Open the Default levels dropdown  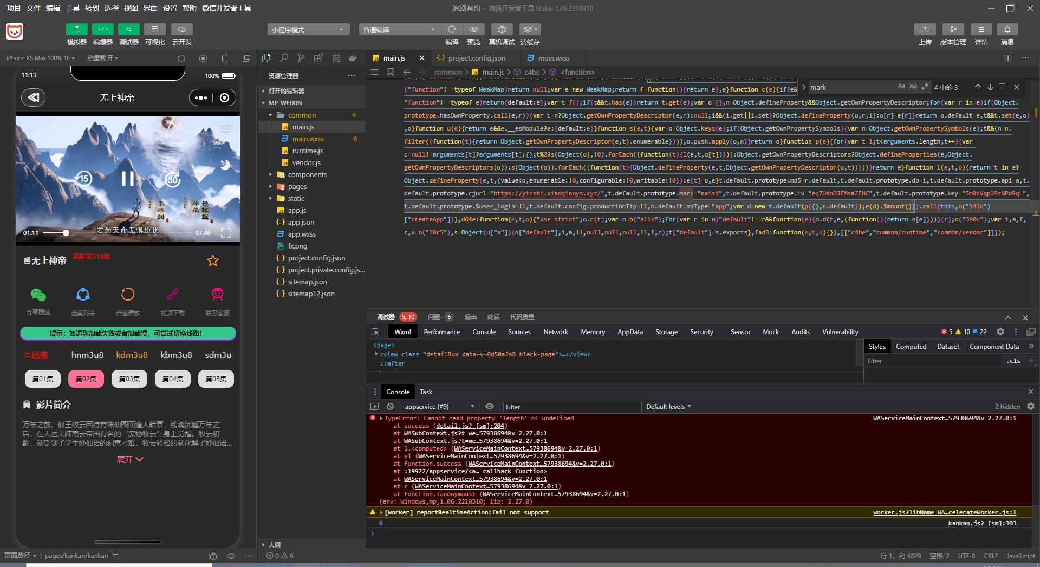tap(668, 407)
